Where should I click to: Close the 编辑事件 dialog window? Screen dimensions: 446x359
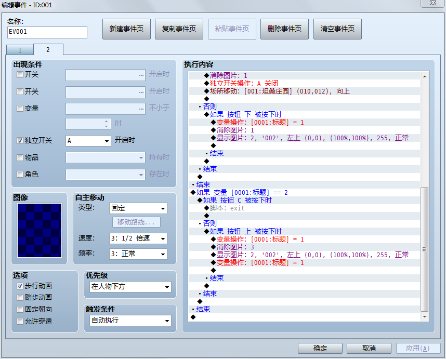tap(433, 3)
